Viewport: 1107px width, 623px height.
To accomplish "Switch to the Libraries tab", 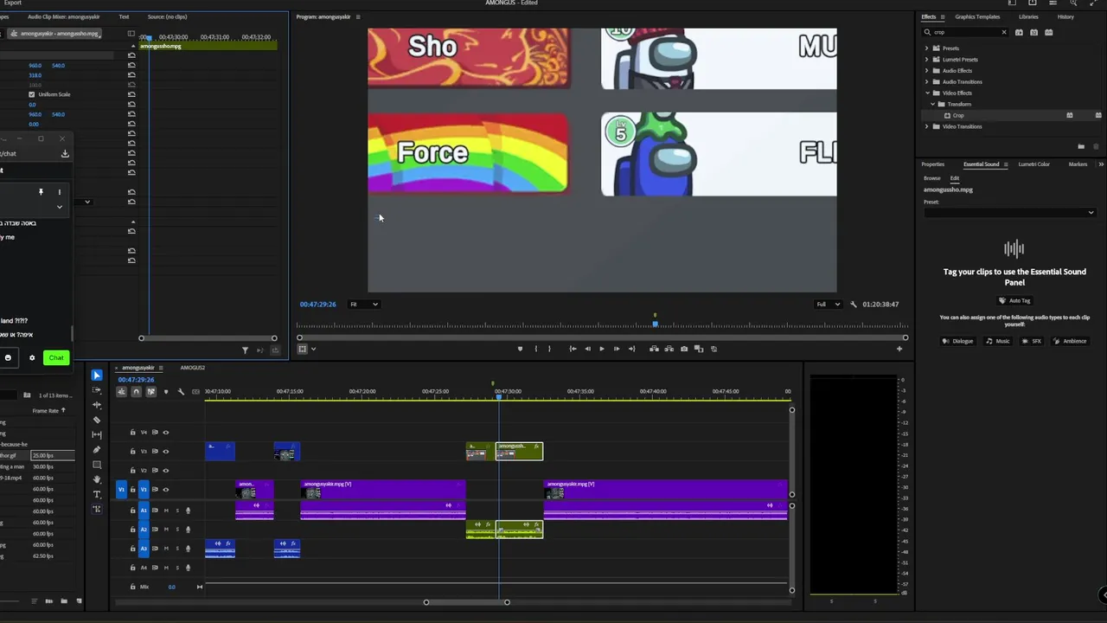I will (x=1028, y=16).
